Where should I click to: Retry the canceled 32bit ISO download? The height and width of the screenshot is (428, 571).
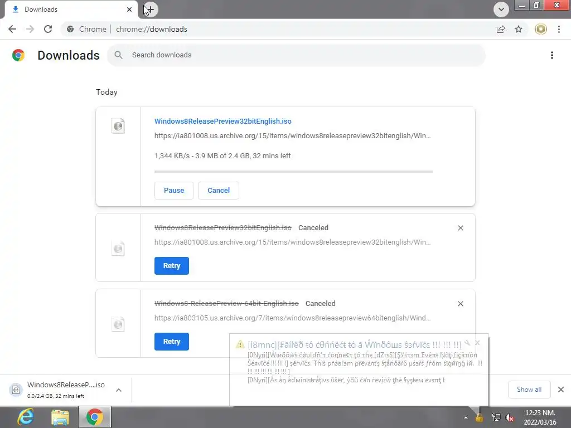click(172, 266)
